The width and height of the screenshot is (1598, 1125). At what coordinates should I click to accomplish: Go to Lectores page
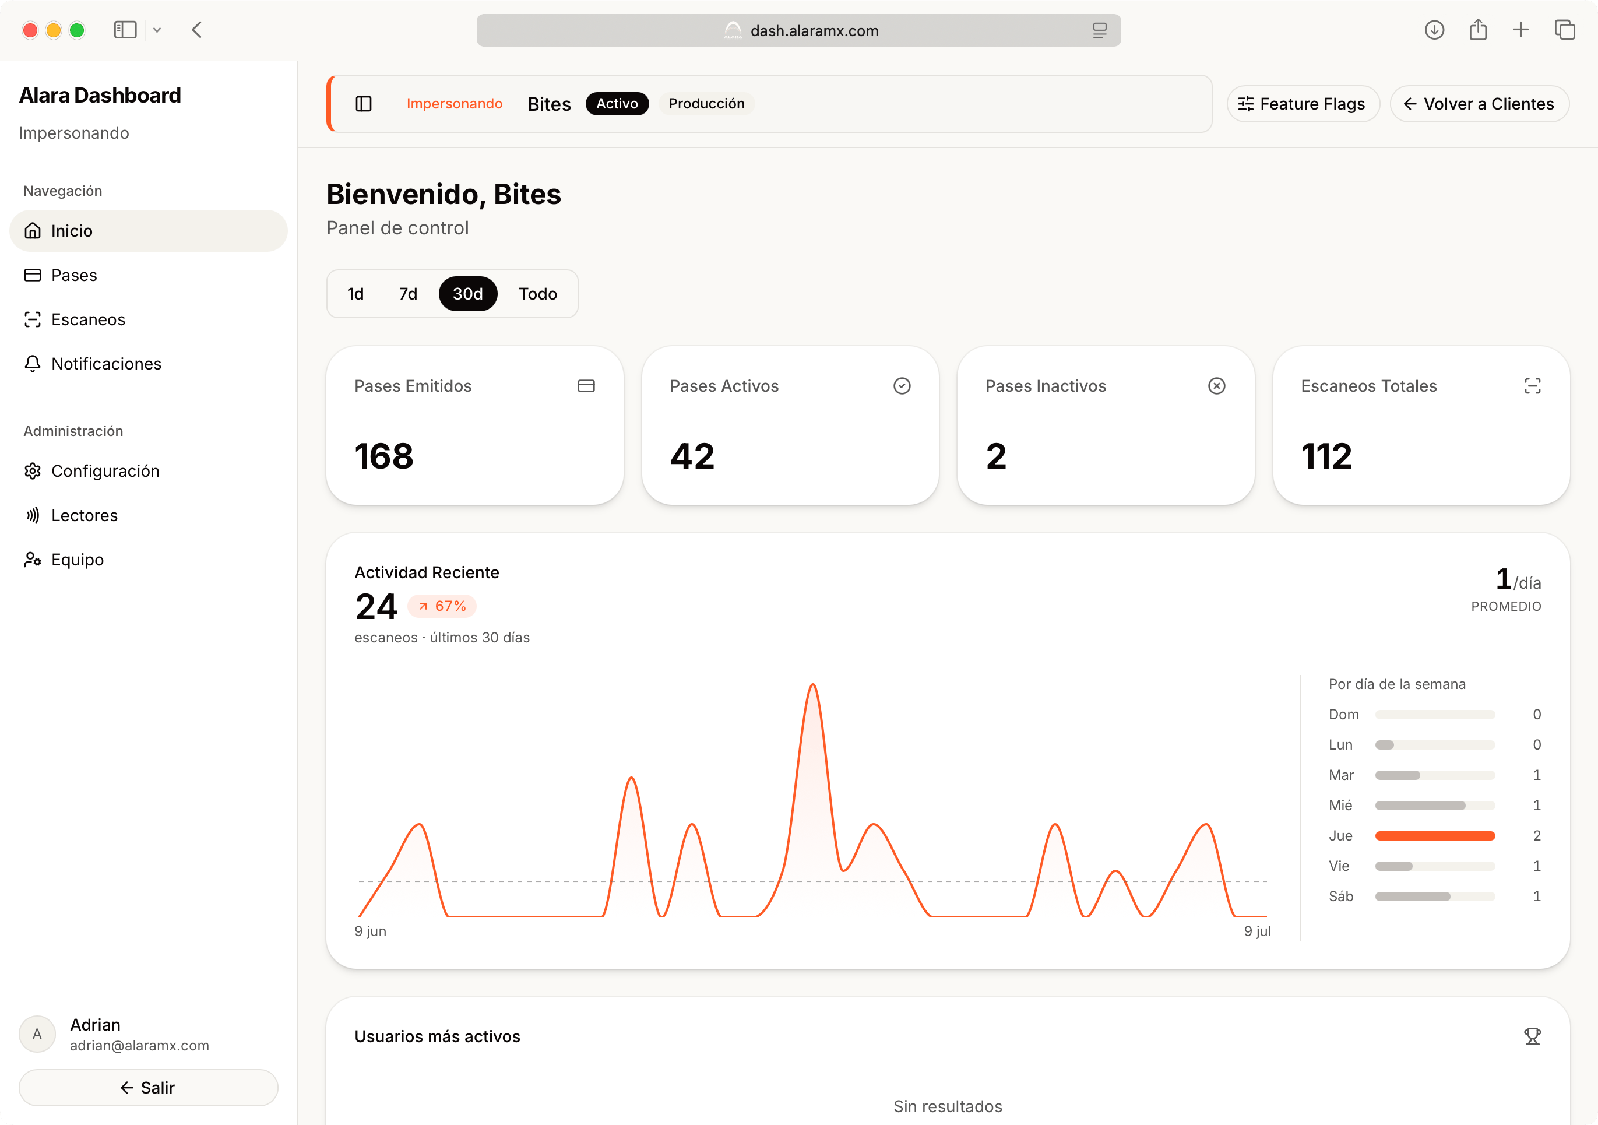[148, 516]
